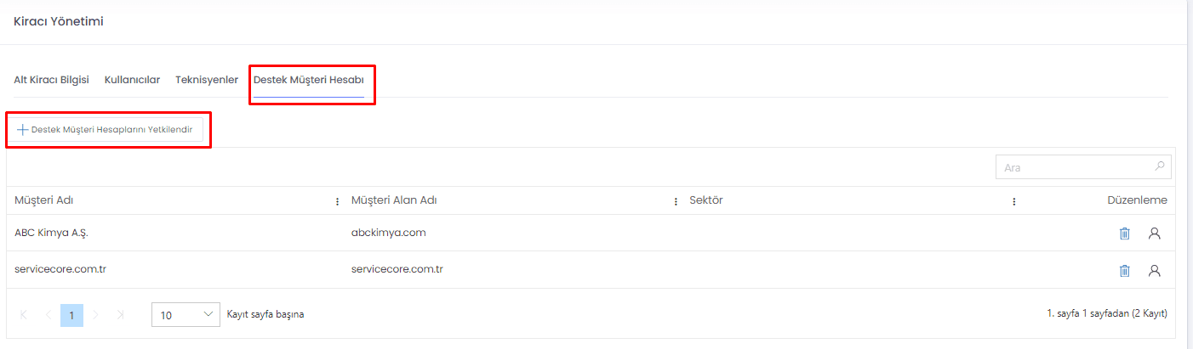Open Müşteri Adı column options menu
The width and height of the screenshot is (1193, 349).
point(338,201)
